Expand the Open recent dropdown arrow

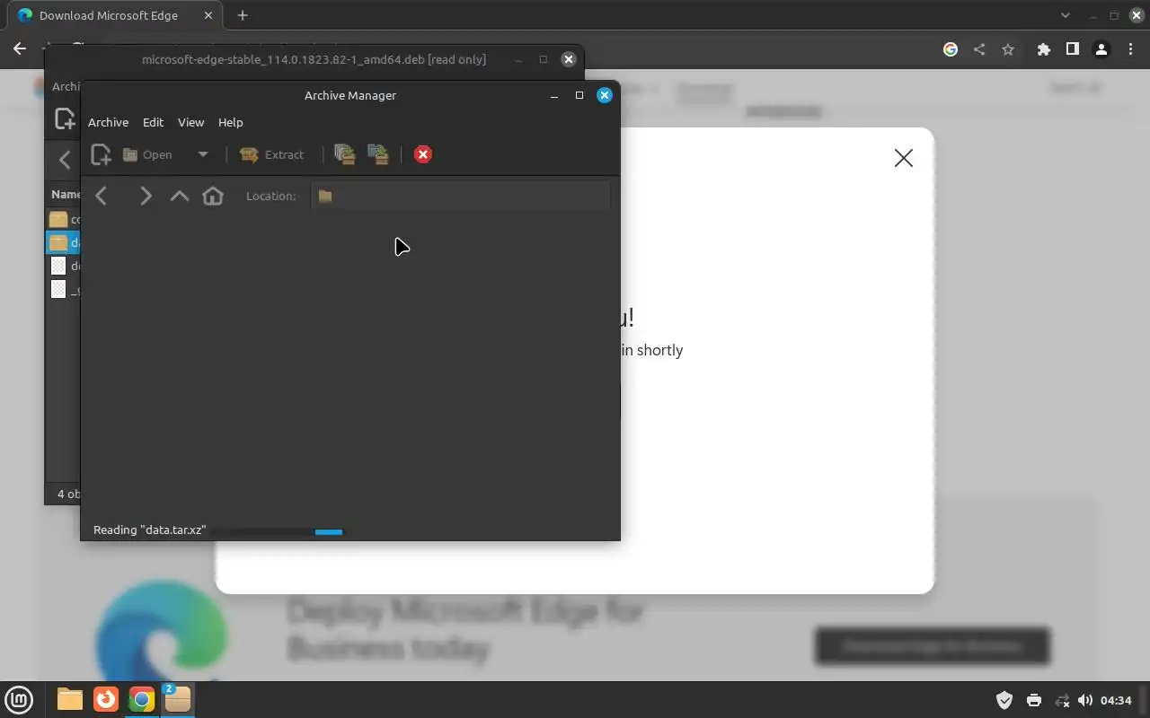203,154
